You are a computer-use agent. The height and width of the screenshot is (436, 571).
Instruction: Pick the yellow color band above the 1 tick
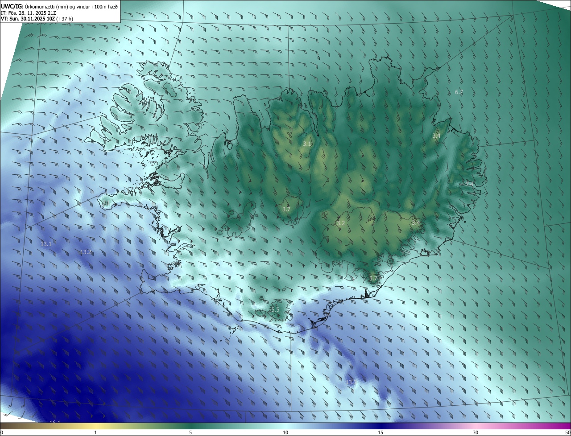pyautogui.click(x=95, y=426)
